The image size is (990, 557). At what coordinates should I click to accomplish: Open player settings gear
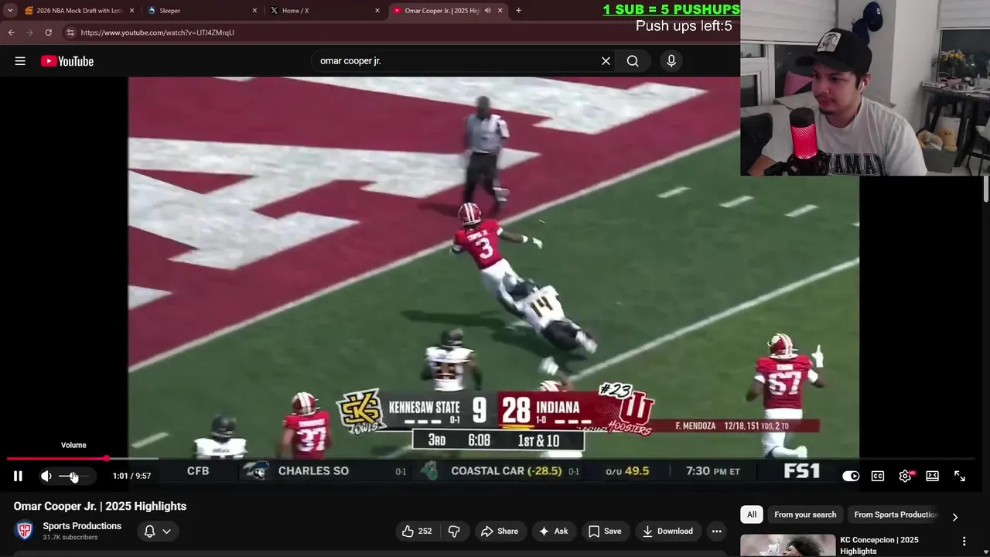point(905,476)
